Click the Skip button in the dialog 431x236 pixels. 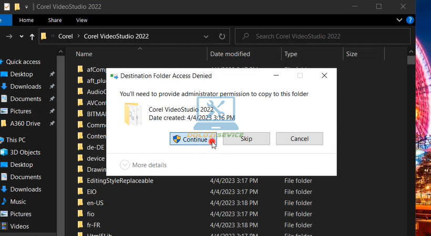pos(246,139)
